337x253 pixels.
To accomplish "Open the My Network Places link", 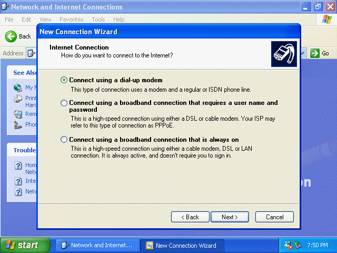I will coord(31,87).
